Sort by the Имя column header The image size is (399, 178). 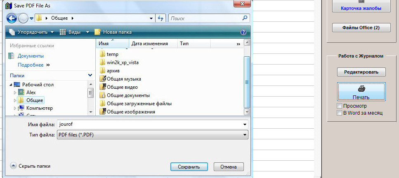pos(113,43)
